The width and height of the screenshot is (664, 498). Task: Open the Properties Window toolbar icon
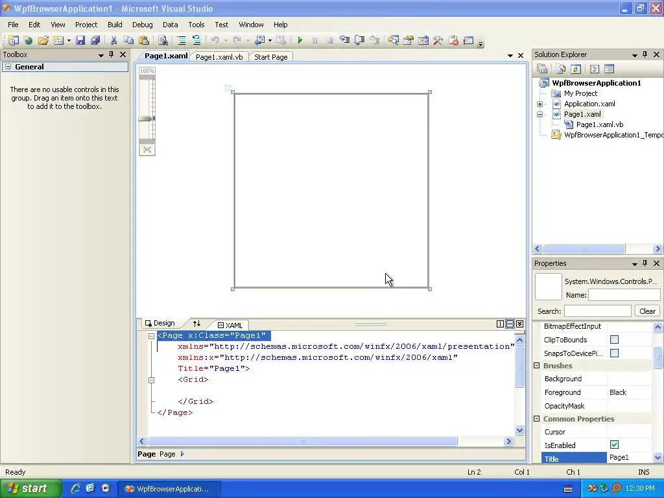[x=409, y=40]
